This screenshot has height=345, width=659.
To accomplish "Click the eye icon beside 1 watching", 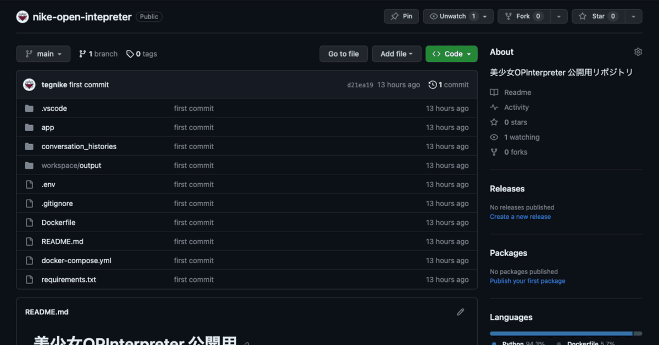I will 494,137.
